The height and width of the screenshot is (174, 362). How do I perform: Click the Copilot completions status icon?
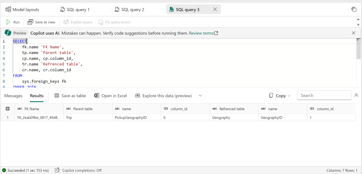pos(57,170)
